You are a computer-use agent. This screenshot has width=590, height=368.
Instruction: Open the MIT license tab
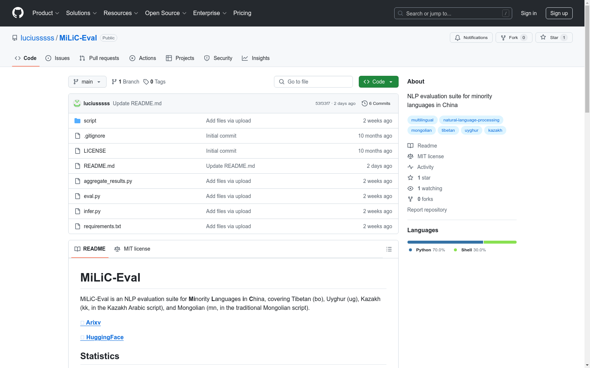click(132, 249)
